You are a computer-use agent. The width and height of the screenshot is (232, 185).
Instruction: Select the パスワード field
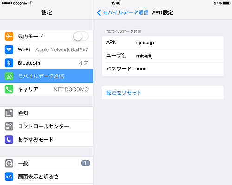click(162, 69)
